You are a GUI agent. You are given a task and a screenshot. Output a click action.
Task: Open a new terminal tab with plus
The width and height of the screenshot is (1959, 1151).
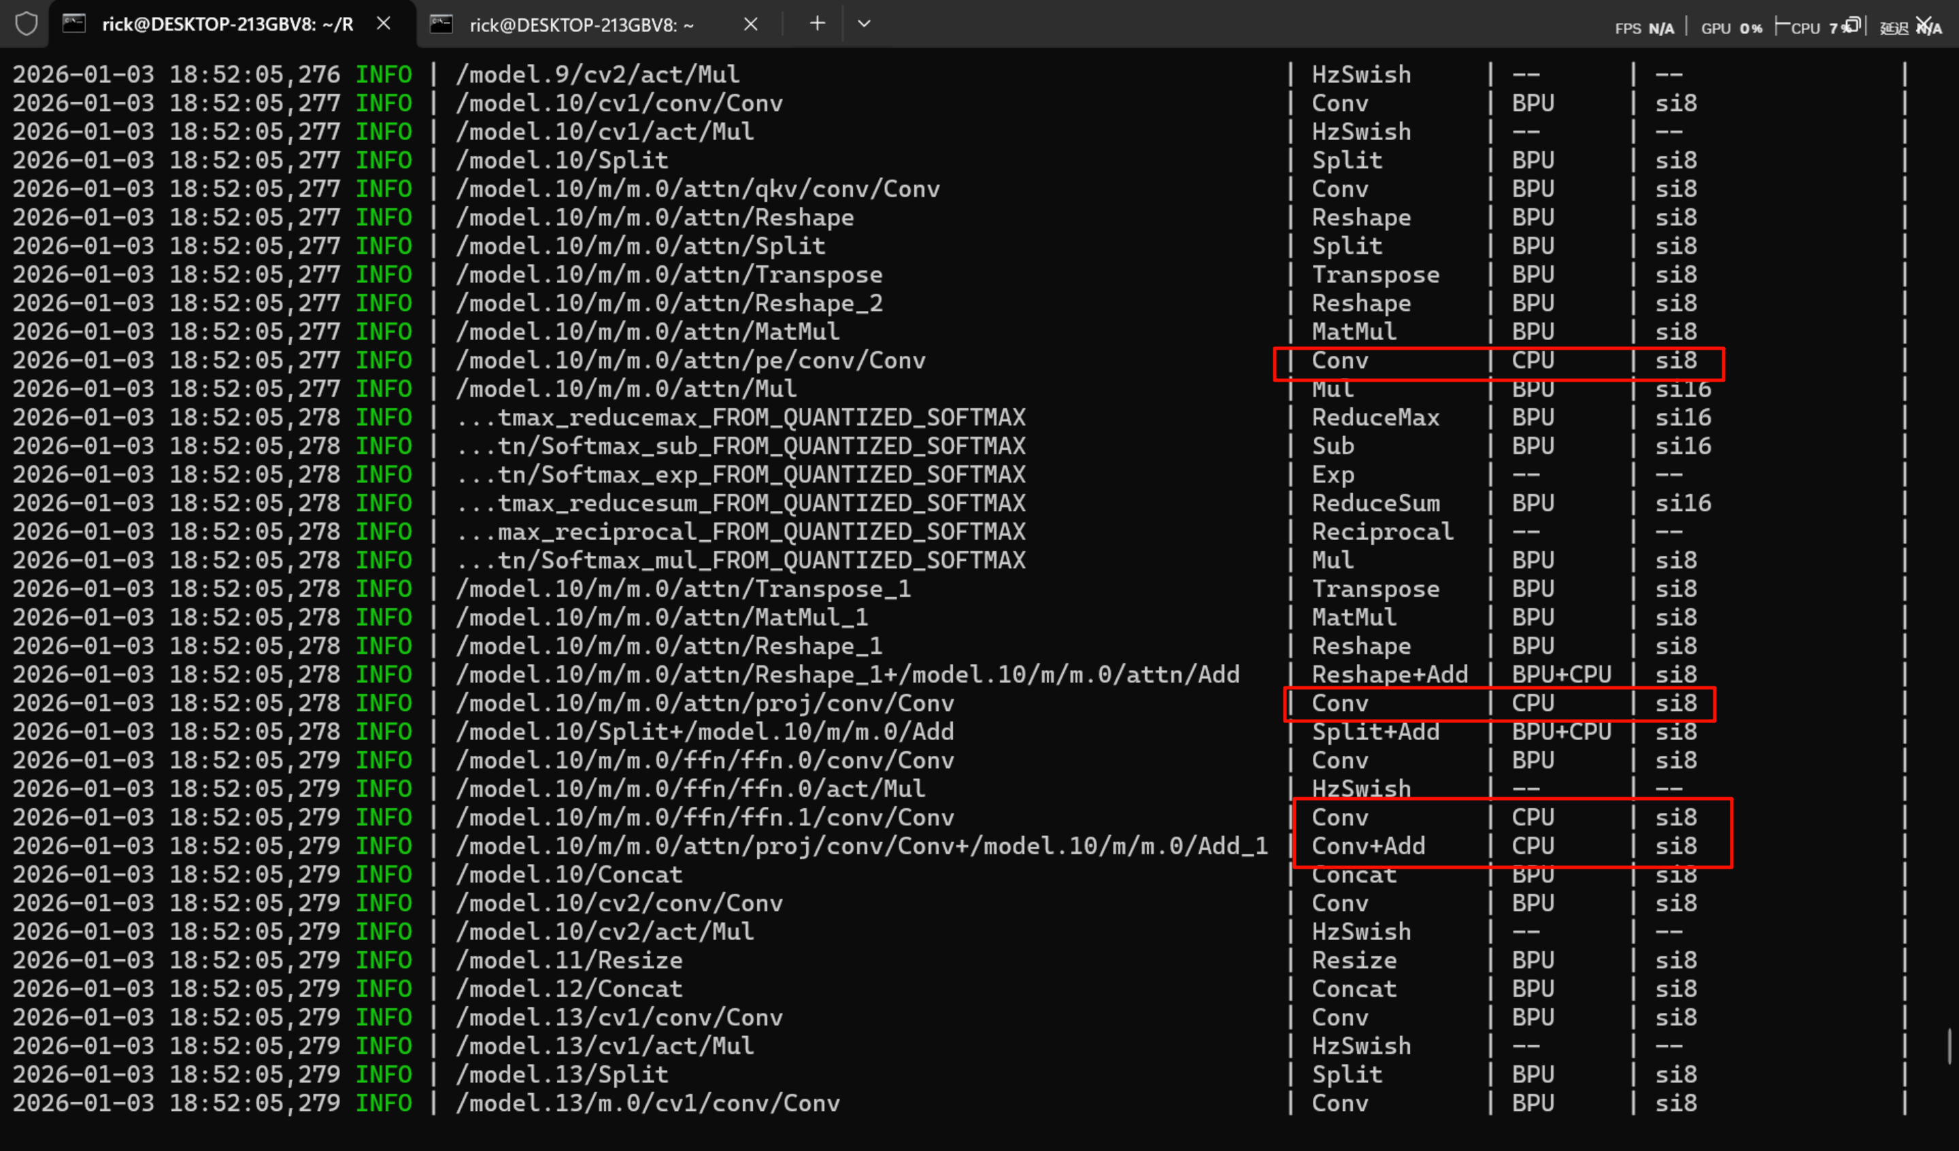click(x=817, y=24)
